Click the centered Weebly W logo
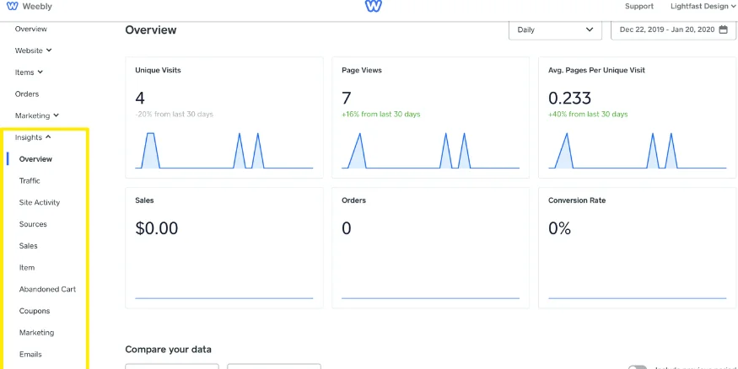 click(x=374, y=6)
